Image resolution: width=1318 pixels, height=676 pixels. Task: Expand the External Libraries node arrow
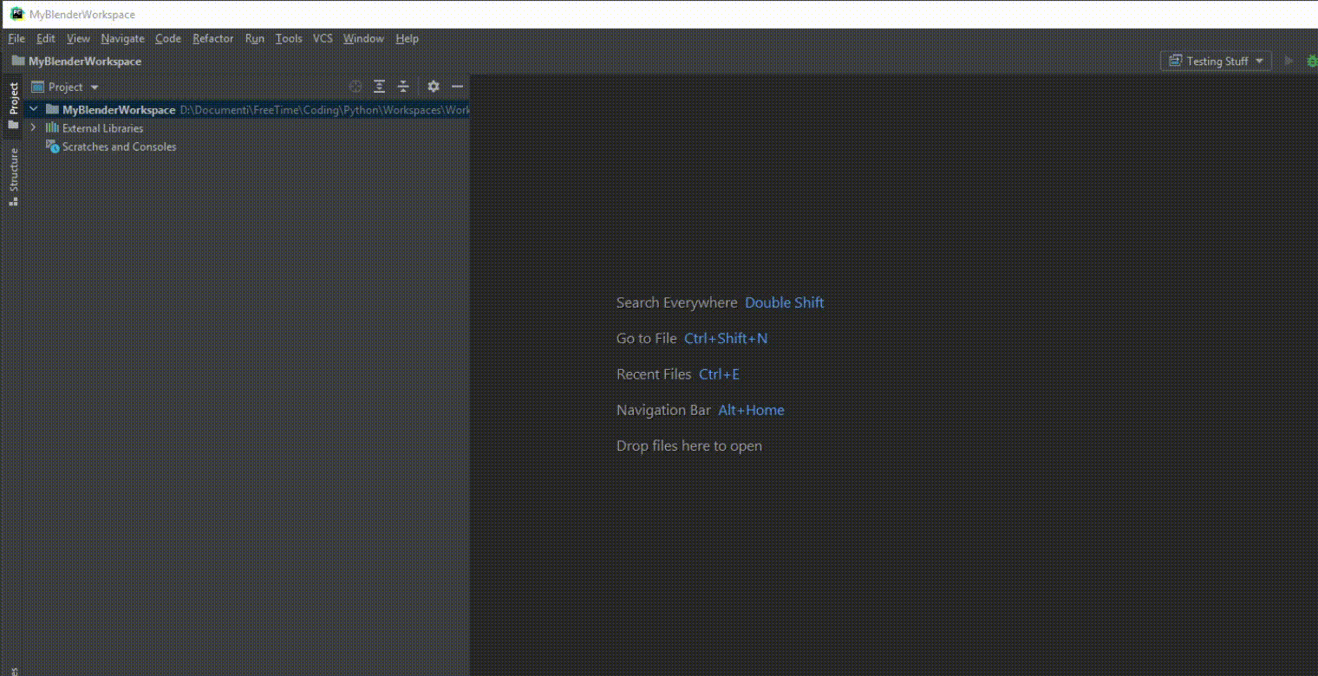[34, 128]
